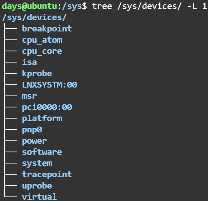Click the power directory name
The height and width of the screenshot is (201, 208).
(x=34, y=141)
